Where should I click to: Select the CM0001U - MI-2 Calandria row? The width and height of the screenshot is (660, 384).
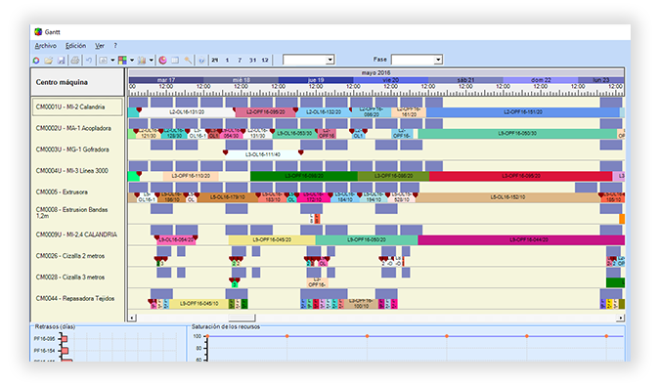pyautogui.click(x=77, y=107)
